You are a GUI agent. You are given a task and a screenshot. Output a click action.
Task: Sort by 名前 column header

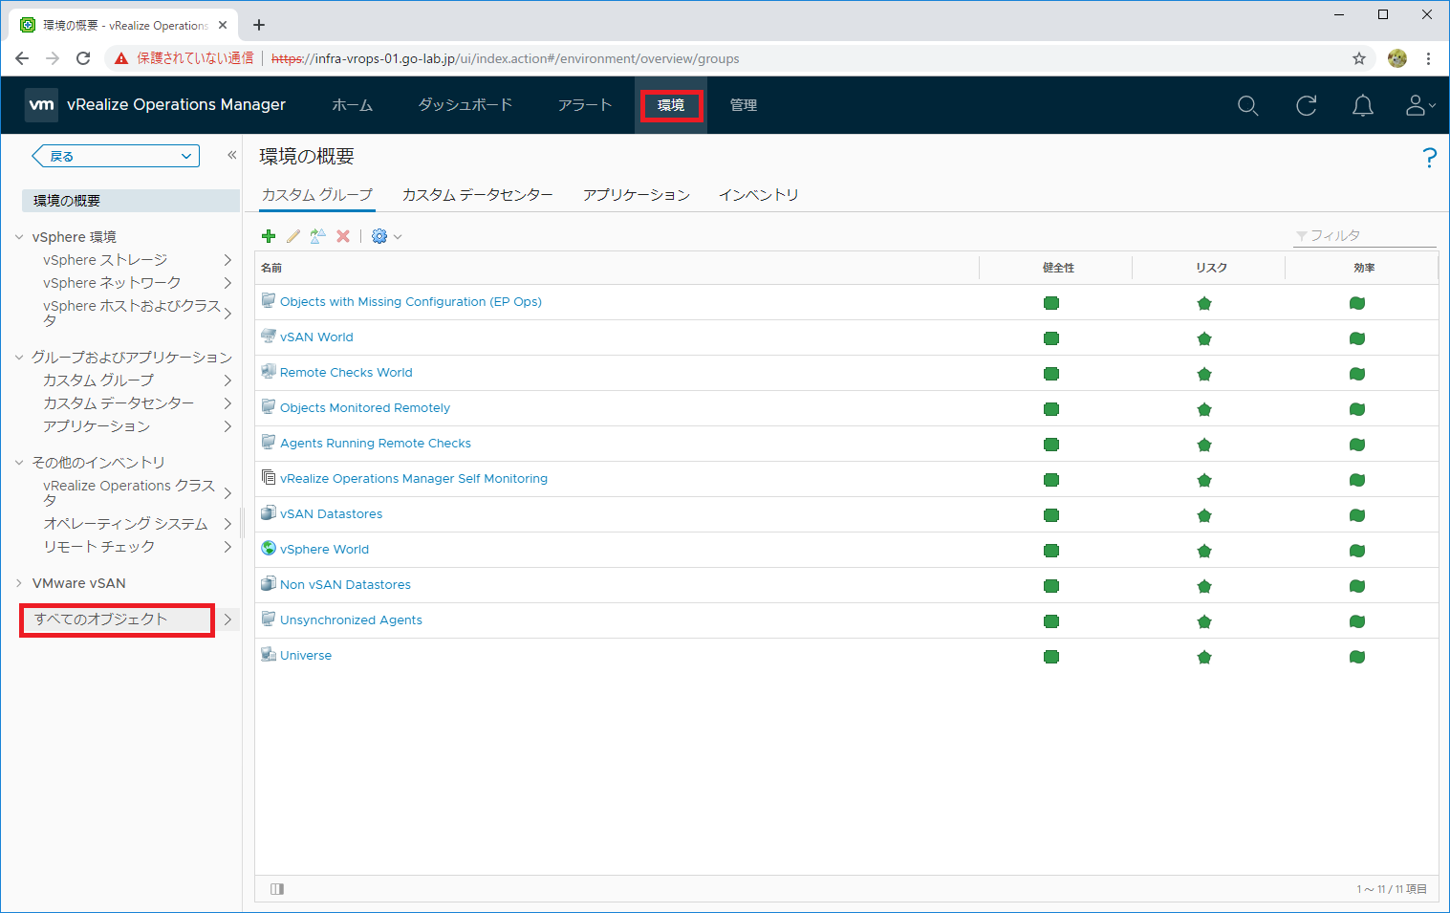[x=617, y=268]
